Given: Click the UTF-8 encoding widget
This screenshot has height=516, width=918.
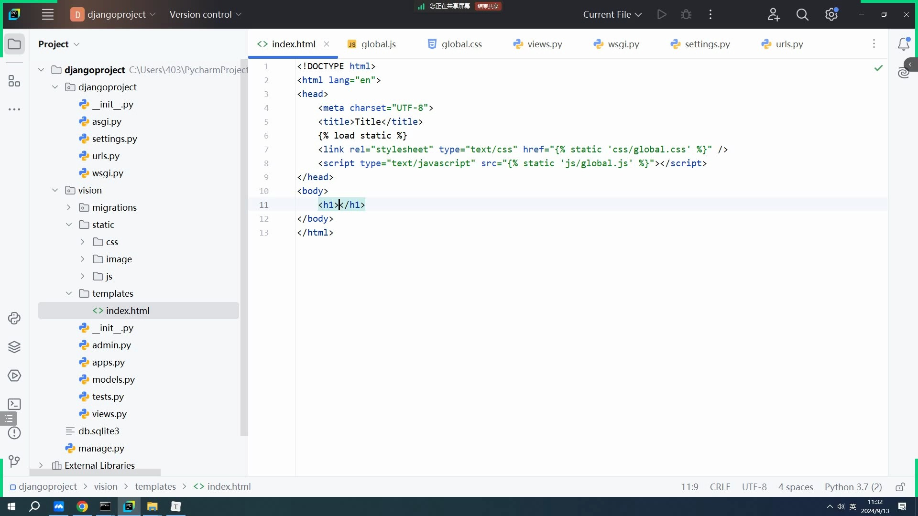Looking at the screenshot, I should 754,487.
